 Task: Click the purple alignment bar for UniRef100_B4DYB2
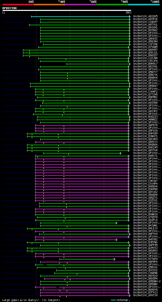point(76,240)
